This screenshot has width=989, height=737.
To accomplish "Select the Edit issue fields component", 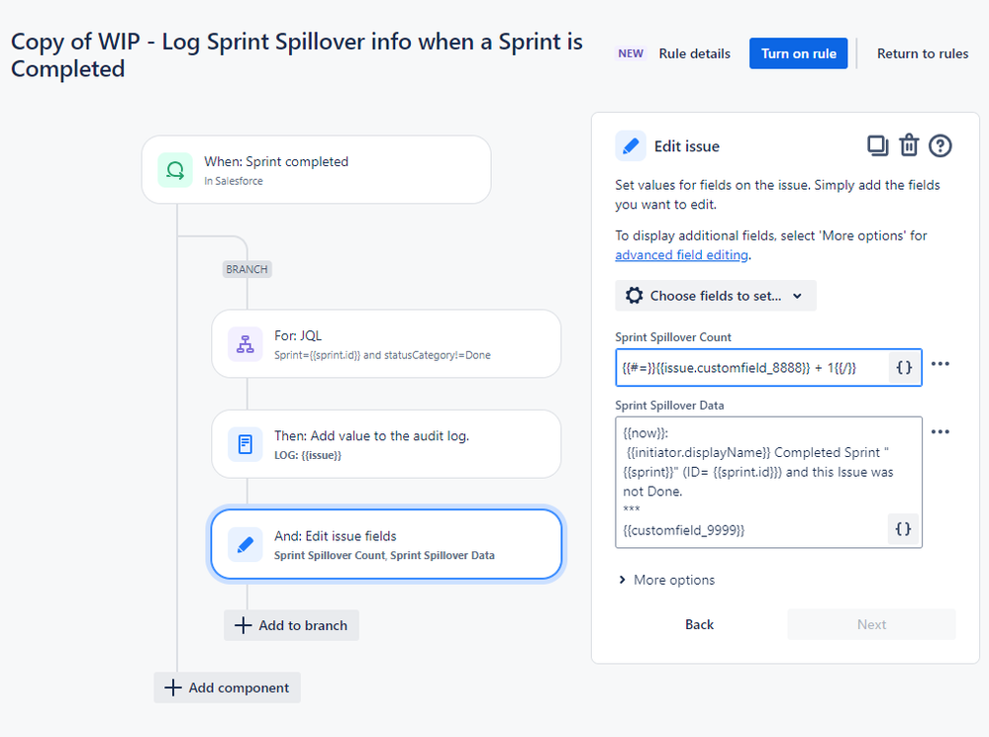I will [386, 545].
